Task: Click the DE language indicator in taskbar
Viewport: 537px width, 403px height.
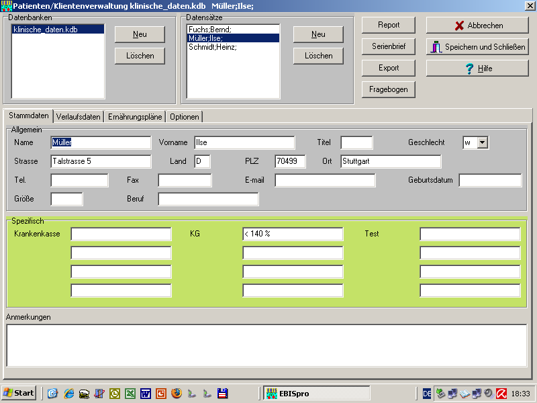Action: coord(428,394)
